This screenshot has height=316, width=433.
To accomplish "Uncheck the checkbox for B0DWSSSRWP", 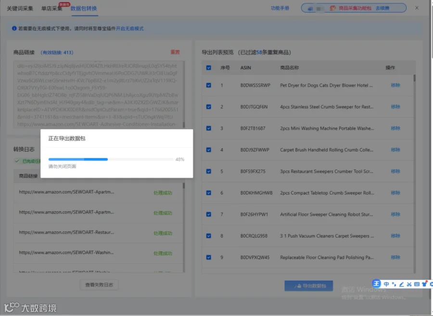I will [x=209, y=85].
